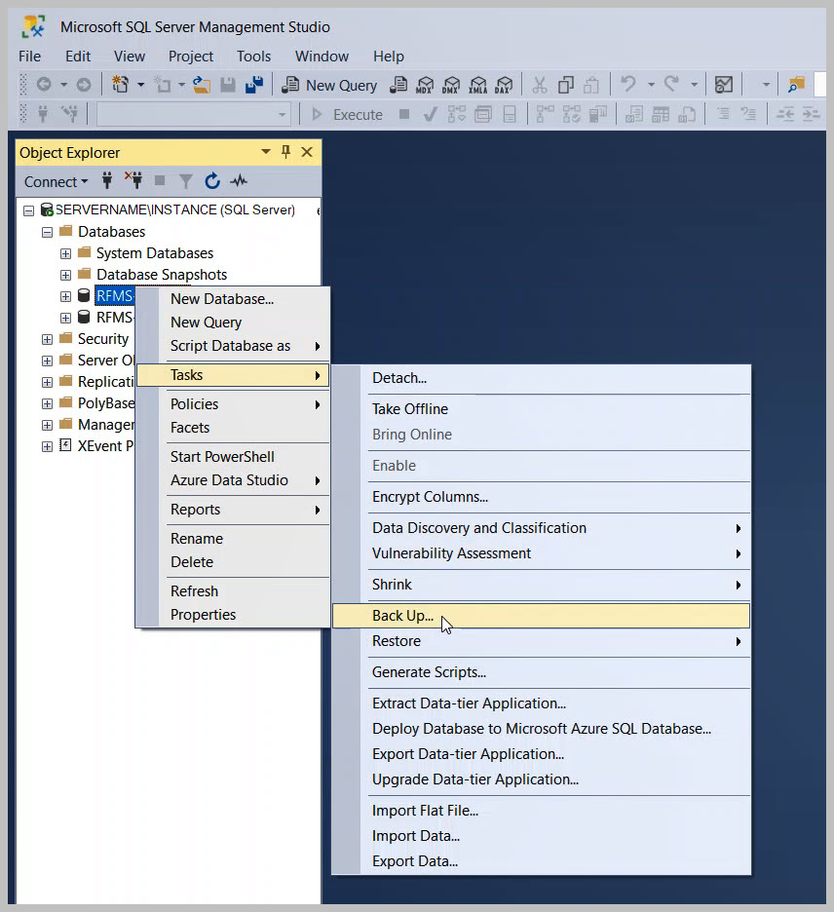The height and width of the screenshot is (912, 834).
Task: Expand the PolyBase folder
Action: point(47,403)
